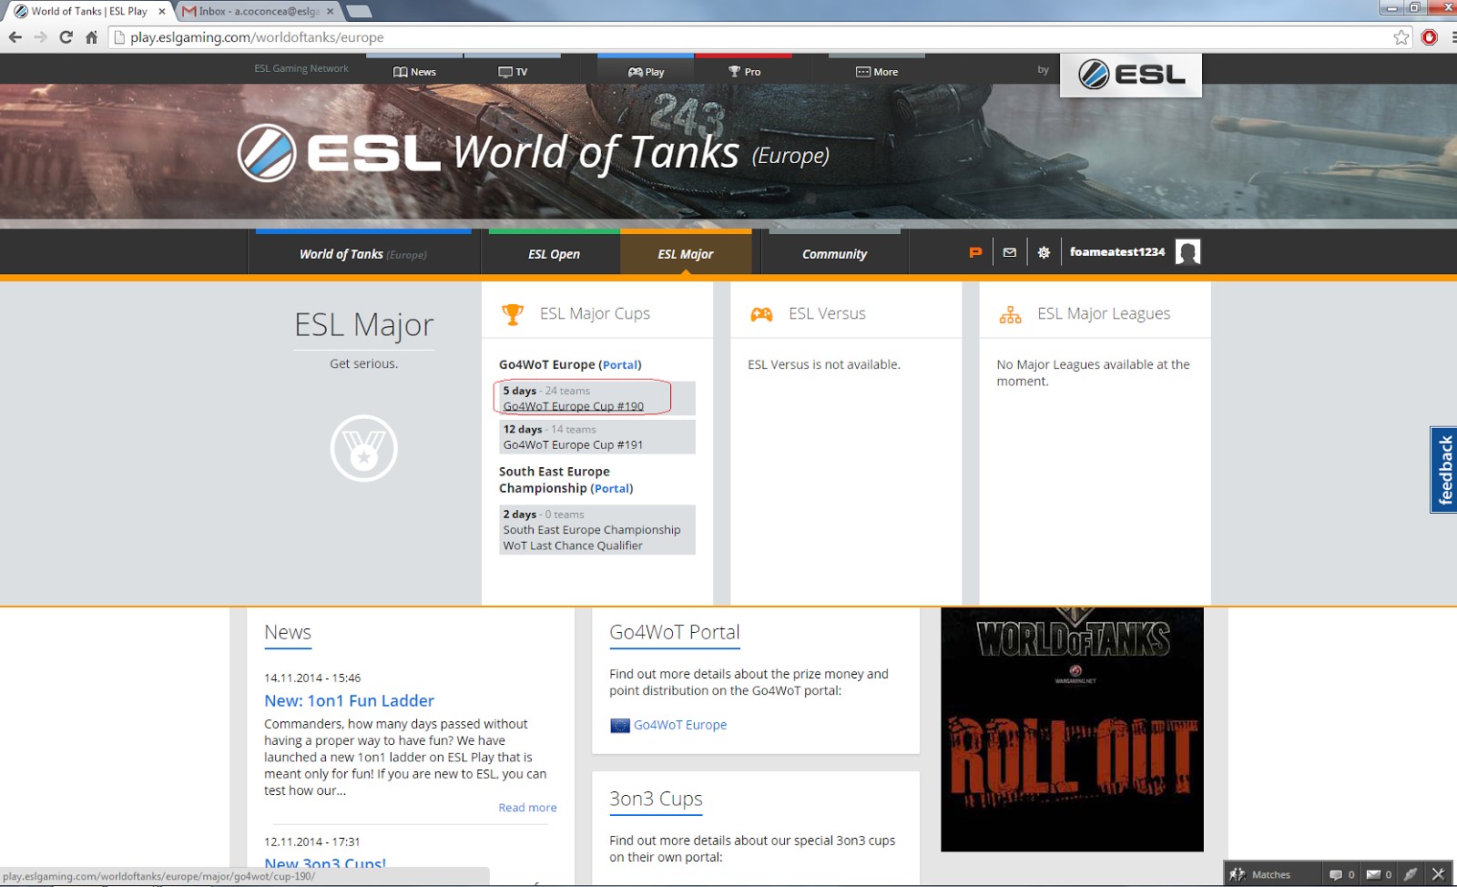Screen dimensions: 1457x887
Task: Click the chat bubble icon in bottom bar
Action: click(x=1336, y=874)
